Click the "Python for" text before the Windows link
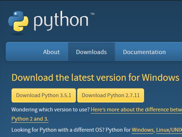This screenshot has height=137, width=182. pyautogui.click(x=118, y=130)
